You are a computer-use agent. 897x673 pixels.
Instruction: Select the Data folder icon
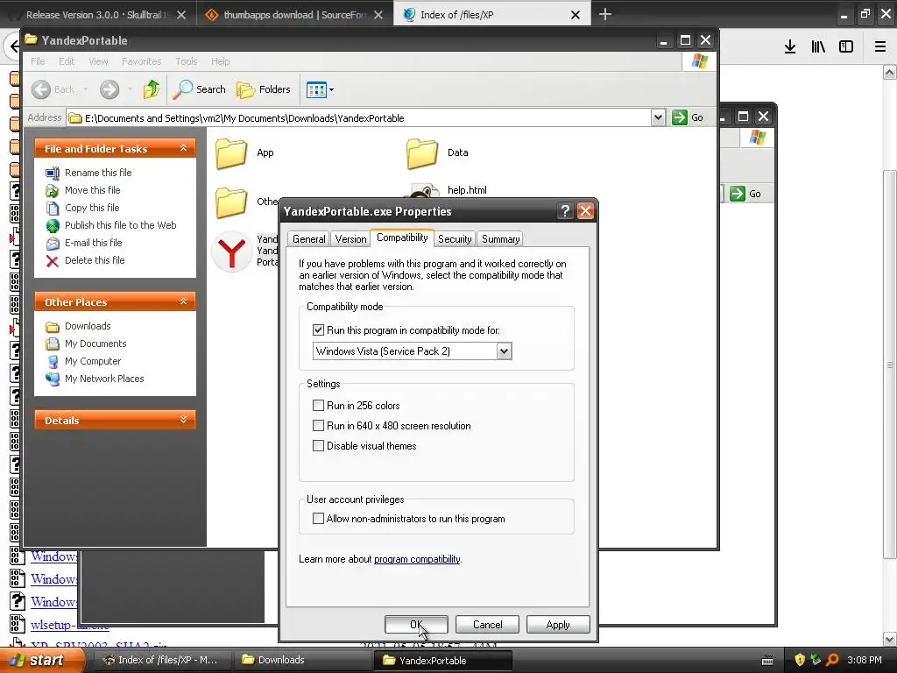tap(422, 153)
